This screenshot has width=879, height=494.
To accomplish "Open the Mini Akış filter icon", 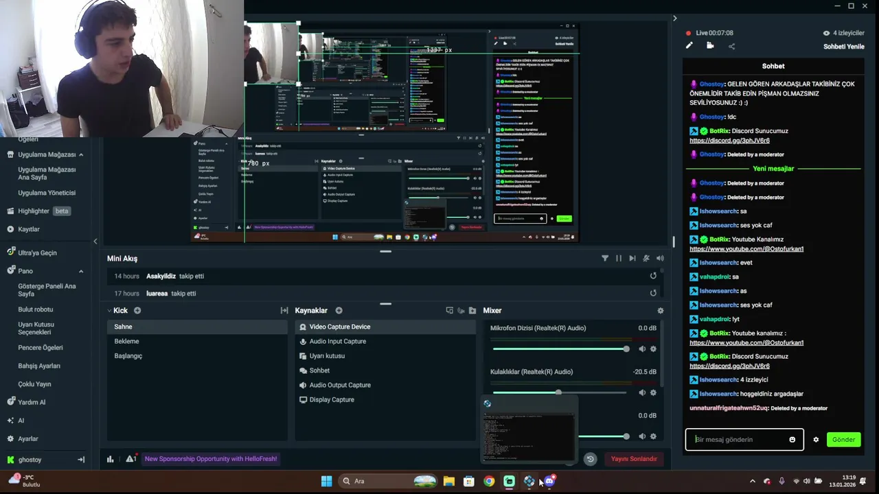I will (x=605, y=259).
